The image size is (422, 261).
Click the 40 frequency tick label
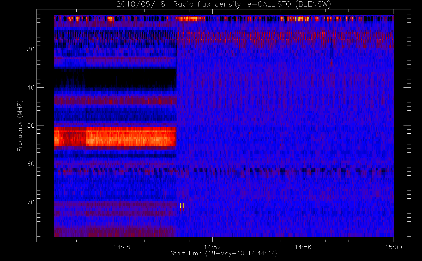tap(31, 87)
